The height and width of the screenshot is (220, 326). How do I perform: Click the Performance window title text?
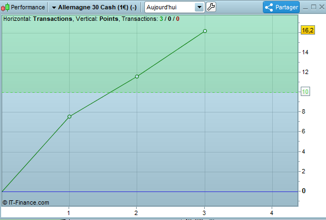point(28,7)
